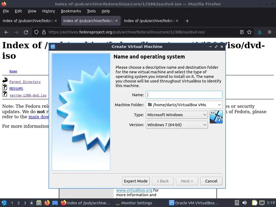Open a new tab with plus button

(x=187, y=21)
